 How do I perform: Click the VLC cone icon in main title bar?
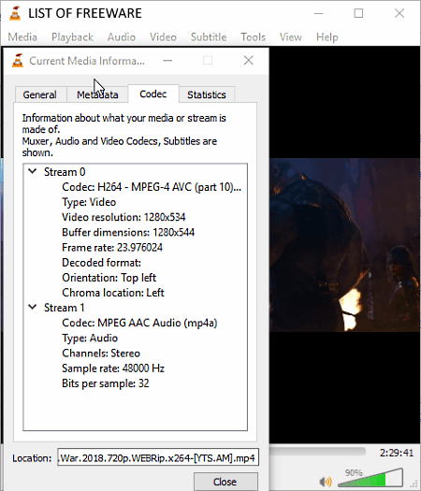click(15, 13)
